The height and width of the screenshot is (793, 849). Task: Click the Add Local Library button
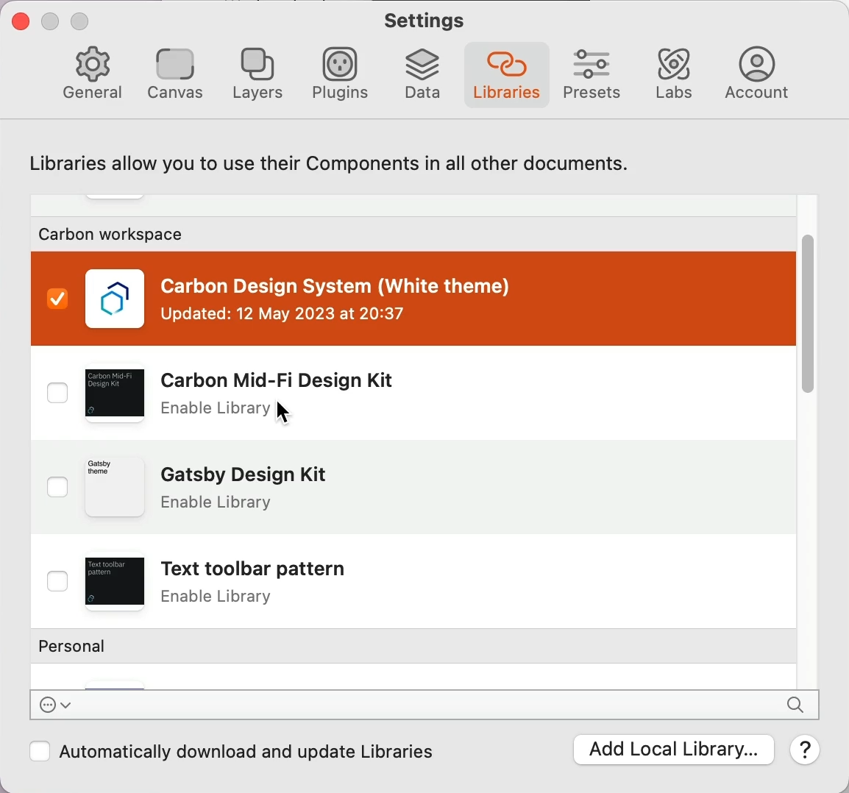[x=674, y=750]
